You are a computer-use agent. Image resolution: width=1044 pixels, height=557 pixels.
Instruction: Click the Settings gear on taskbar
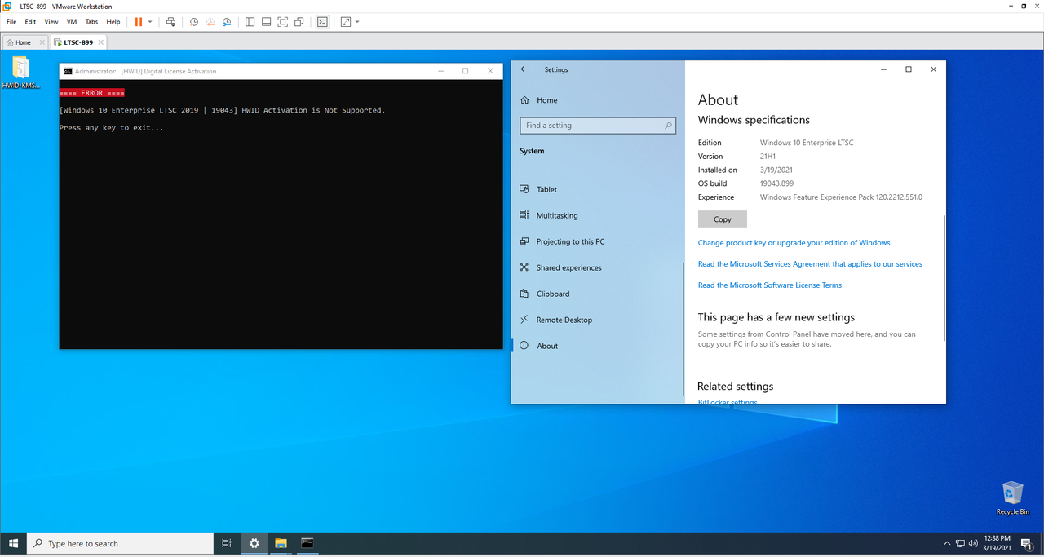(254, 543)
